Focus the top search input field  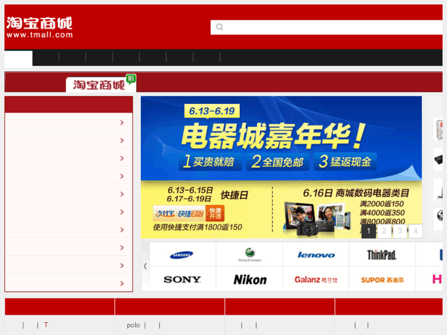click(326, 28)
